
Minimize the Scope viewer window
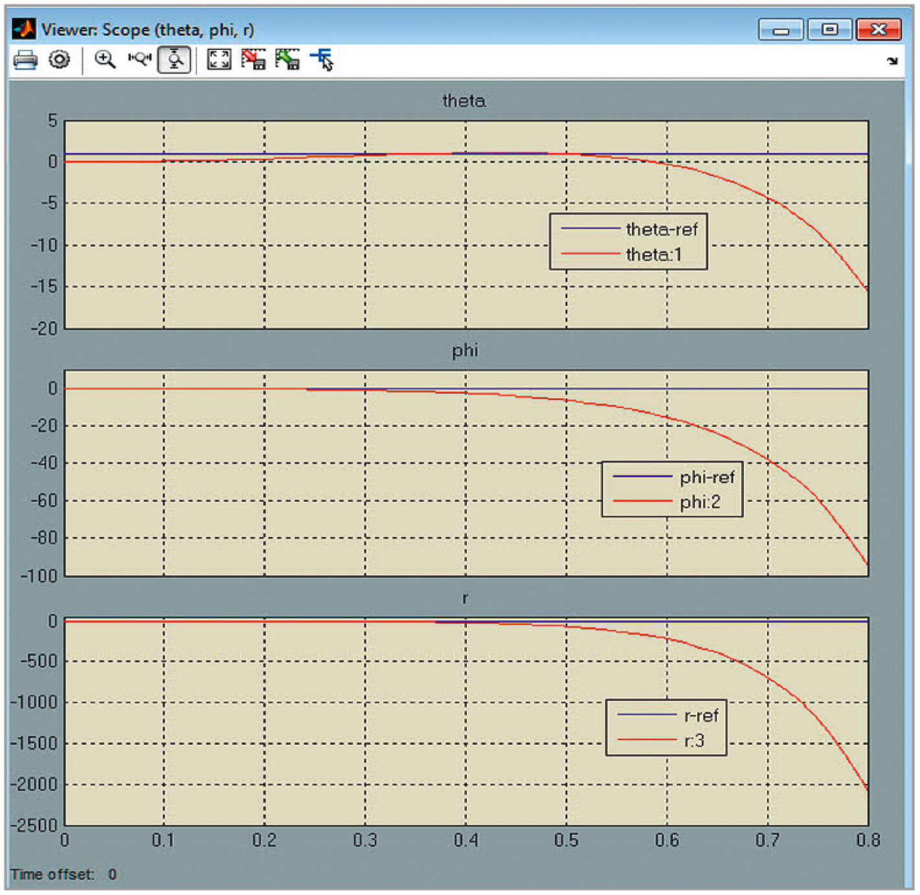coord(781,30)
